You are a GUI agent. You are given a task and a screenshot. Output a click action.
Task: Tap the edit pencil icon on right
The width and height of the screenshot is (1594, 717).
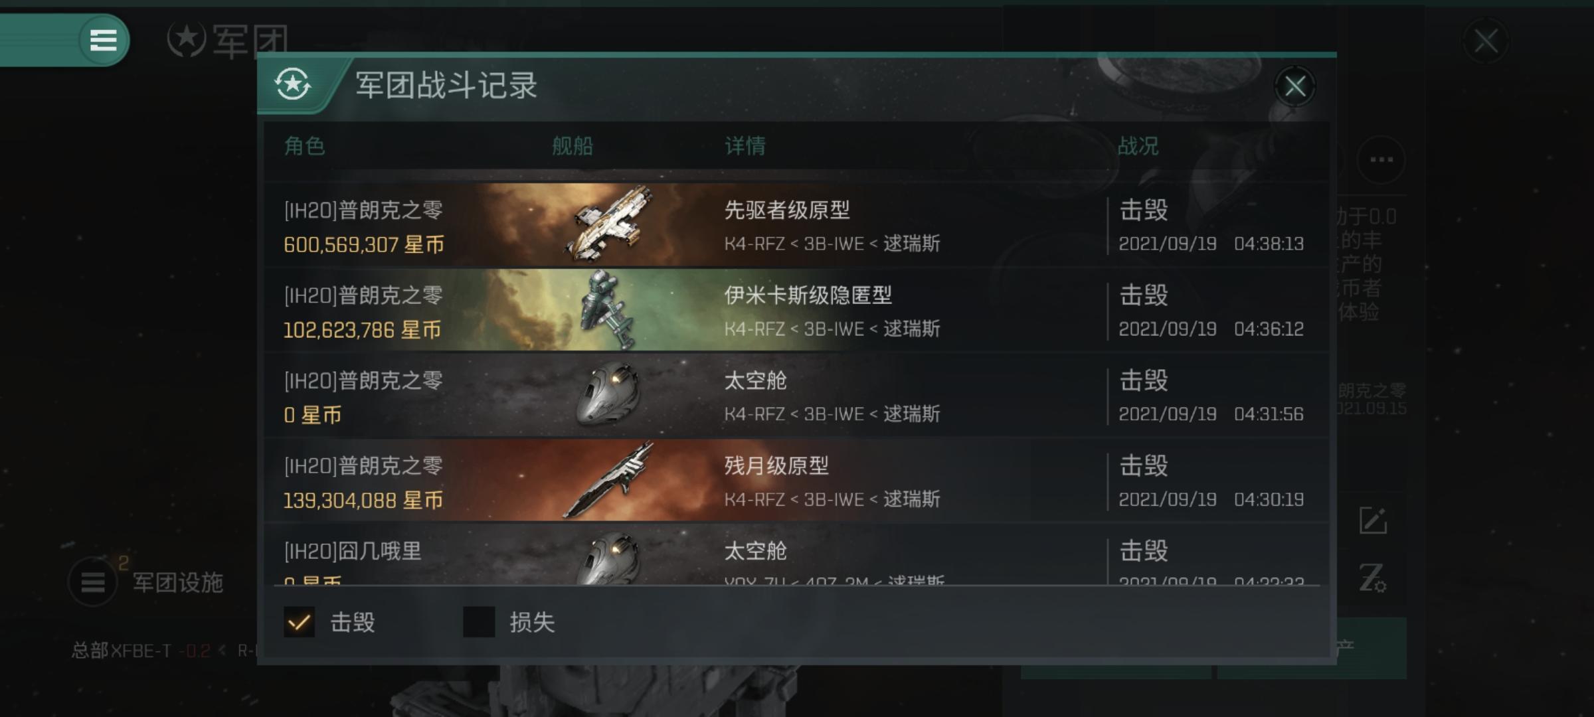(1373, 520)
